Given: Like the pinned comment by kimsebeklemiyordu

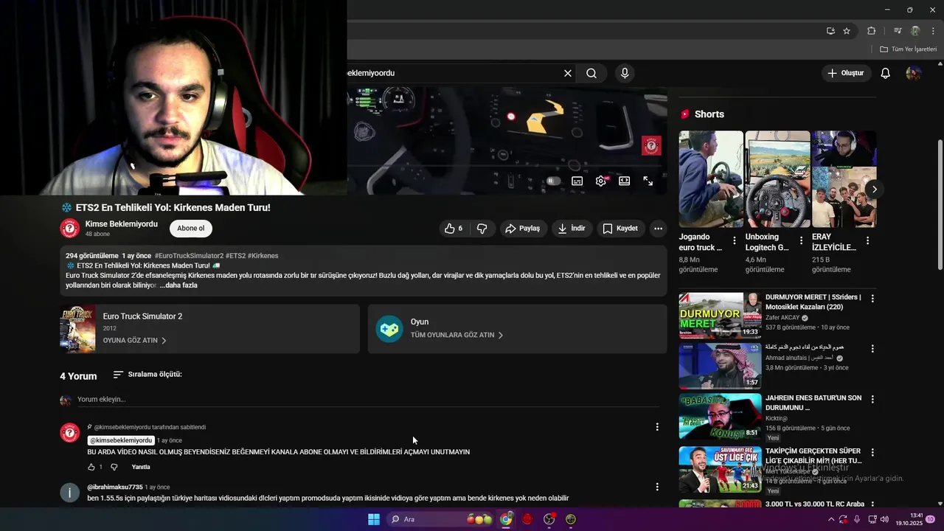Looking at the screenshot, I should (x=91, y=467).
